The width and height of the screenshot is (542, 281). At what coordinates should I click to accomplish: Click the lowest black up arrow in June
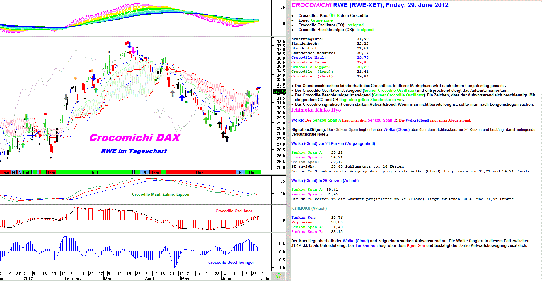(x=226, y=139)
